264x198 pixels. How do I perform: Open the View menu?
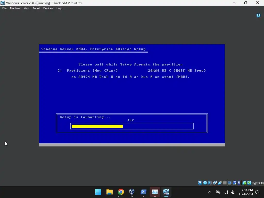coord(27,8)
